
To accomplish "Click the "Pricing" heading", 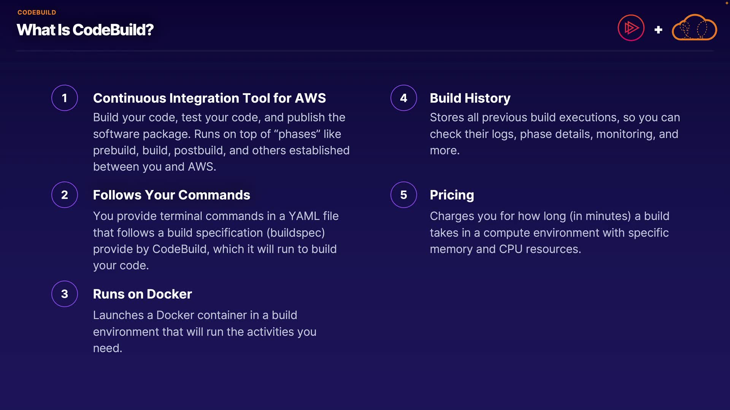I will click(x=452, y=195).
